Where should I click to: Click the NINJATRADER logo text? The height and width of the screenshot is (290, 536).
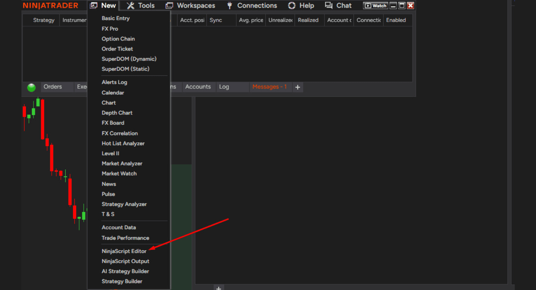[51, 6]
